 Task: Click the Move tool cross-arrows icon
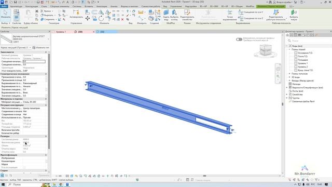tap(88, 19)
